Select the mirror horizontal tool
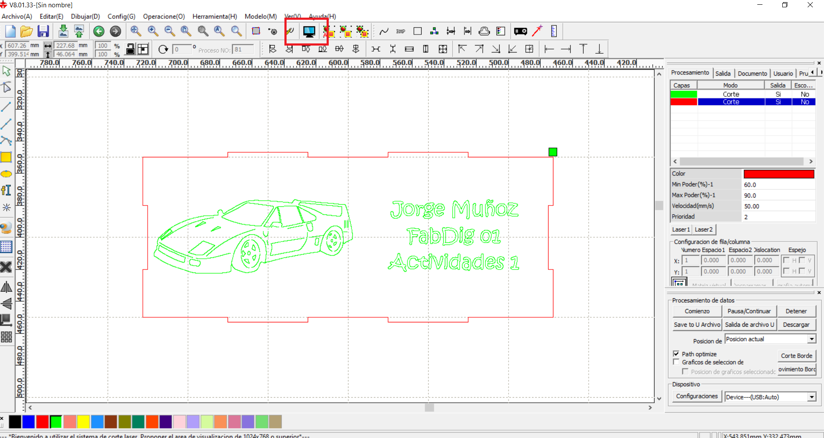This screenshot has width=824, height=438. (x=6, y=287)
